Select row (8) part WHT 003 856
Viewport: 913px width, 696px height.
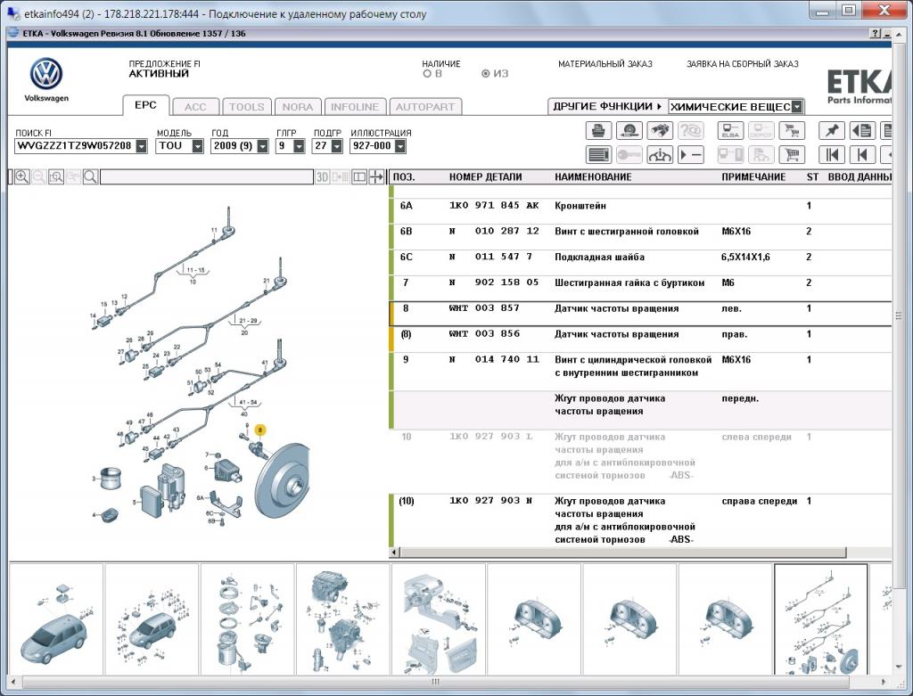640,340
